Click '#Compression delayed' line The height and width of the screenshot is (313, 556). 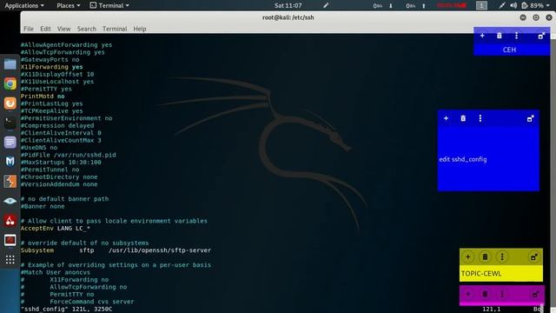click(57, 125)
